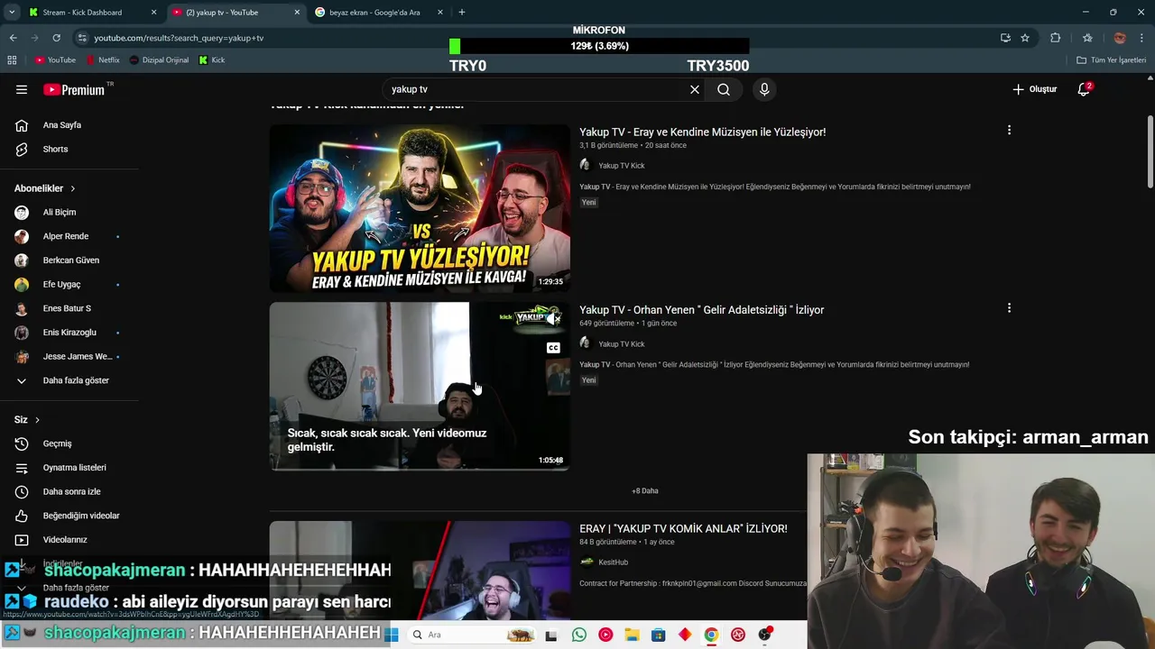Open options for the Eray ve Kendine Müzisyen video
The width and height of the screenshot is (1155, 649).
tap(1009, 131)
